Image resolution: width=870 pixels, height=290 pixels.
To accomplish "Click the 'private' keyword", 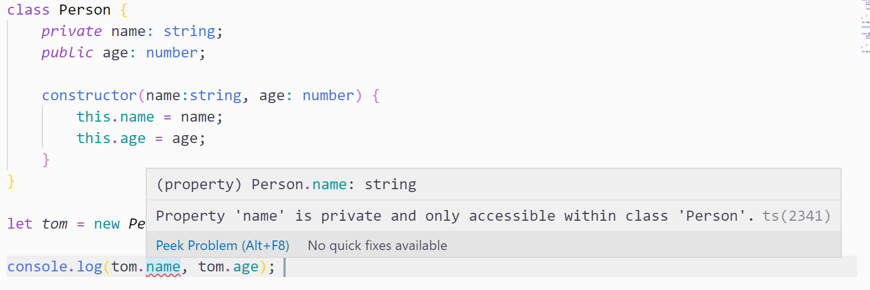I will click(x=72, y=32).
